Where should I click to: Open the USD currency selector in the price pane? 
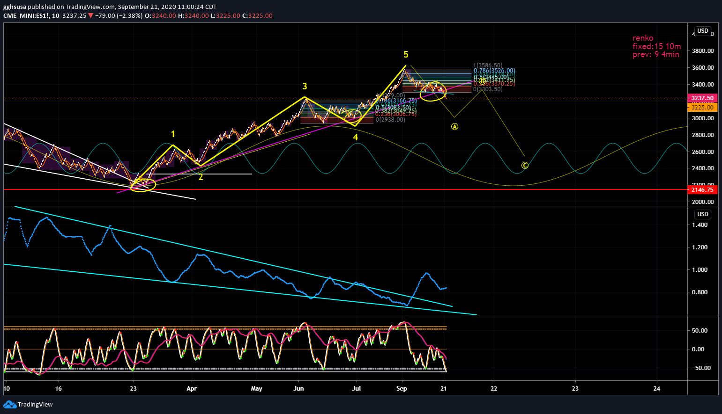pyautogui.click(x=702, y=31)
